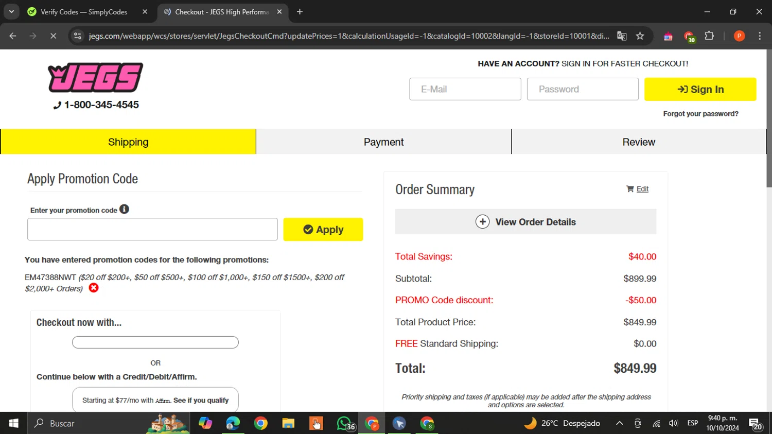Show hidden system tray icons
772x434 pixels.
point(620,423)
